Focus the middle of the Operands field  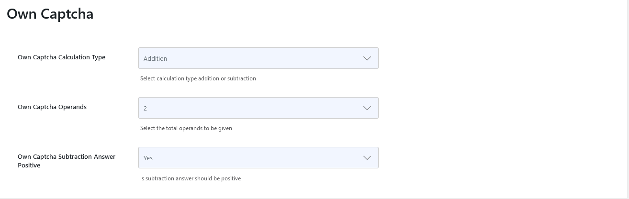[258, 108]
